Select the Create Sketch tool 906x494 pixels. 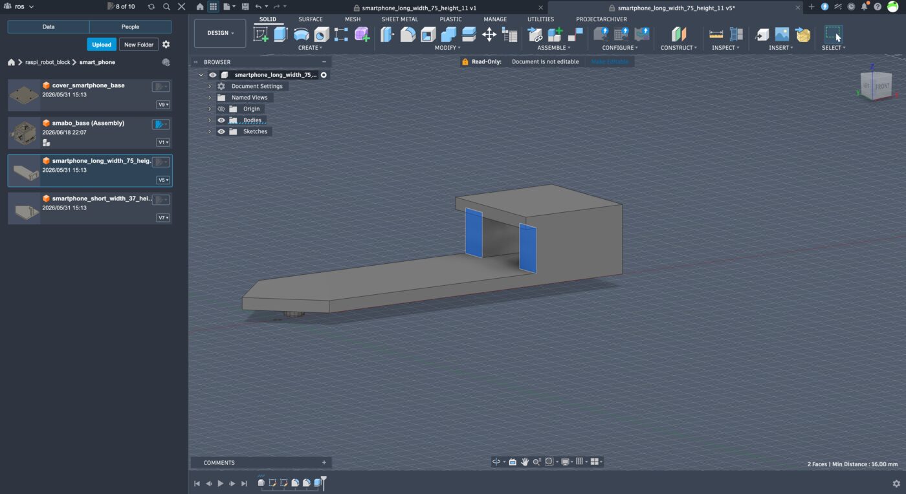261,34
